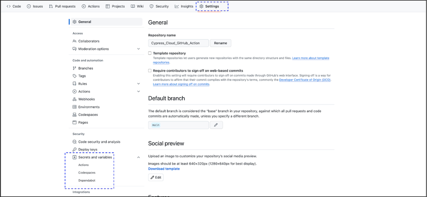Screen dimensions: 427x197
Task: Enable the Template repository checkbox
Action: [x=150, y=53]
